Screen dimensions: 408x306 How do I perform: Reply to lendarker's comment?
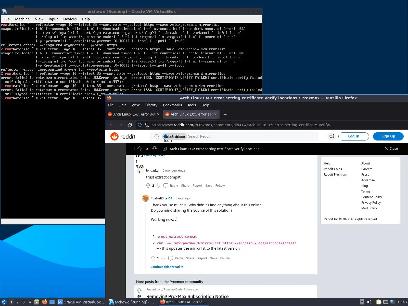[171, 185]
